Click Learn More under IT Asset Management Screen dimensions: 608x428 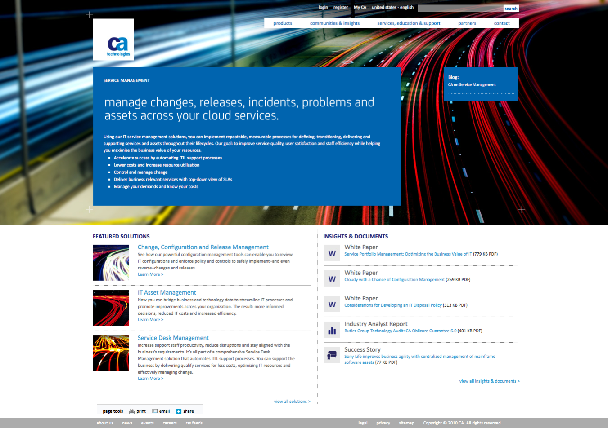tap(150, 320)
